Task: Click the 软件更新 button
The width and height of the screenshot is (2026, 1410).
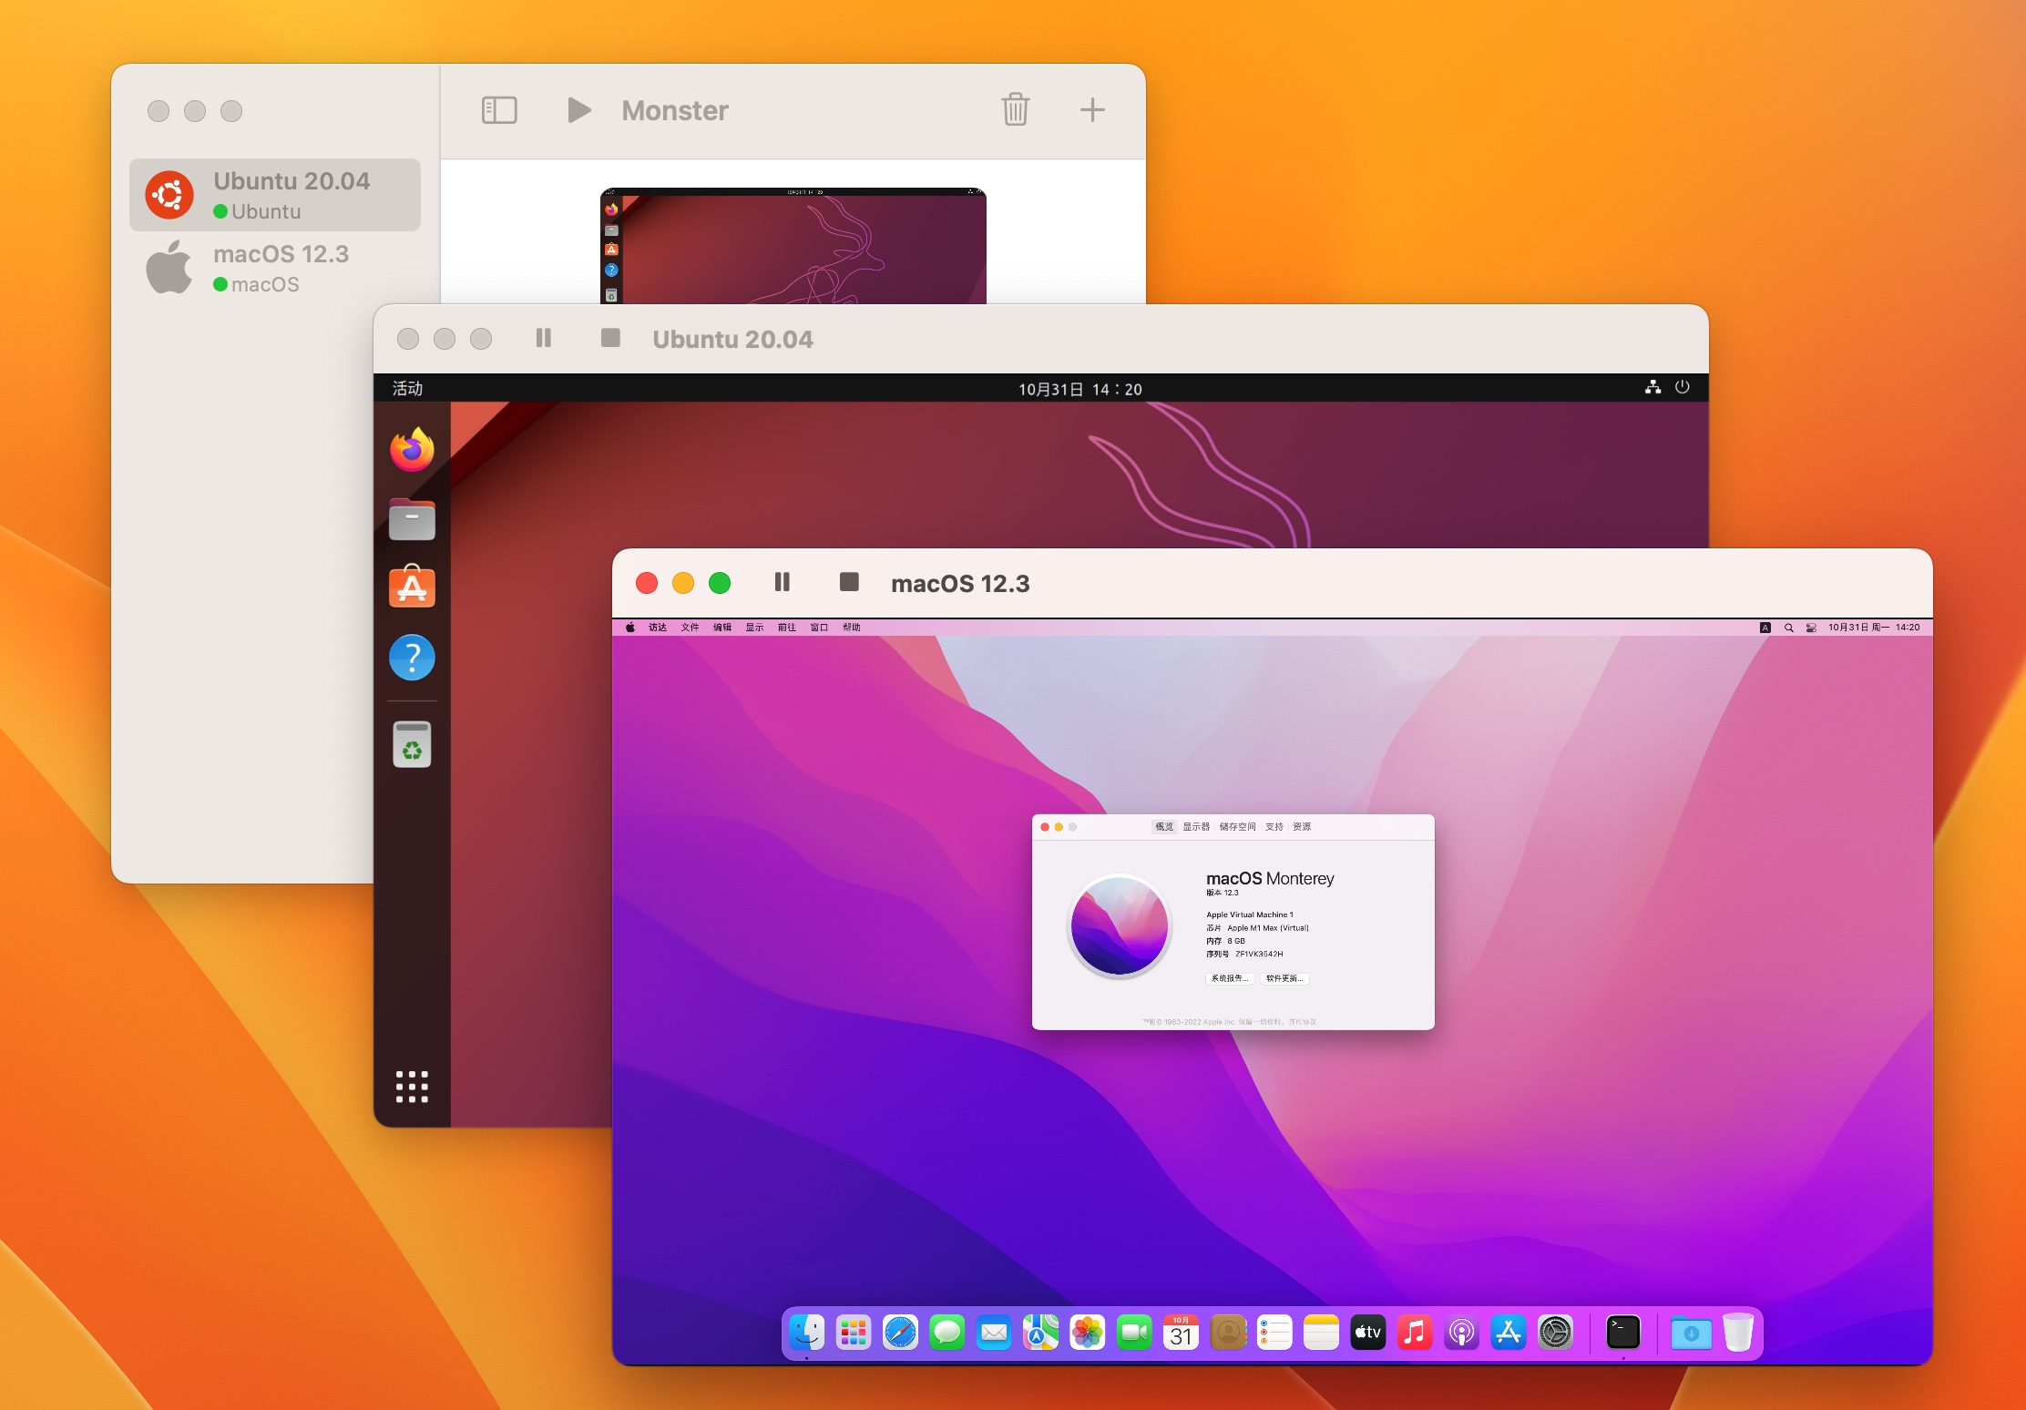Action: coord(1284,978)
